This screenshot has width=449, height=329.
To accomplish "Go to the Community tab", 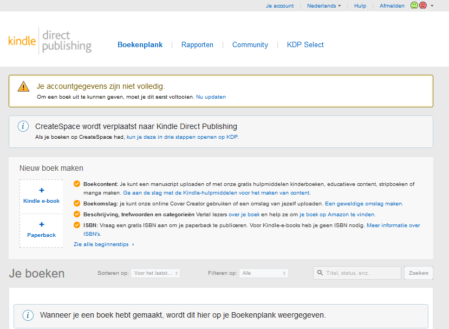I will click(x=250, y=44).
